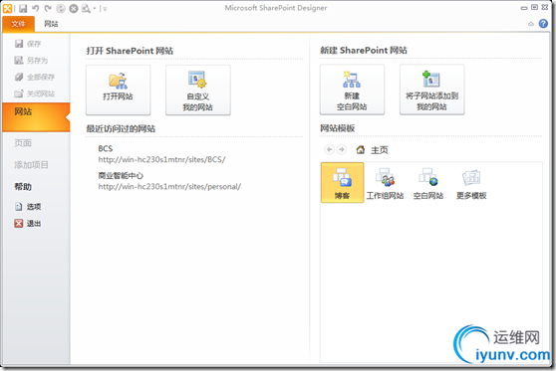Switch to the 网站 ribbon tab
This screenshot has width=556, height=371.
[x=51, y=24]
